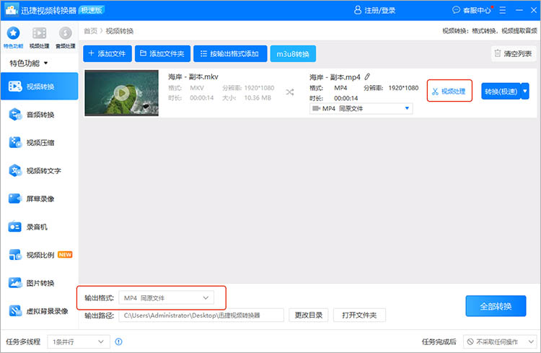Open the hamburger menu in title bar
Viewport: 541px width, 353px height.
click(502, 10)
